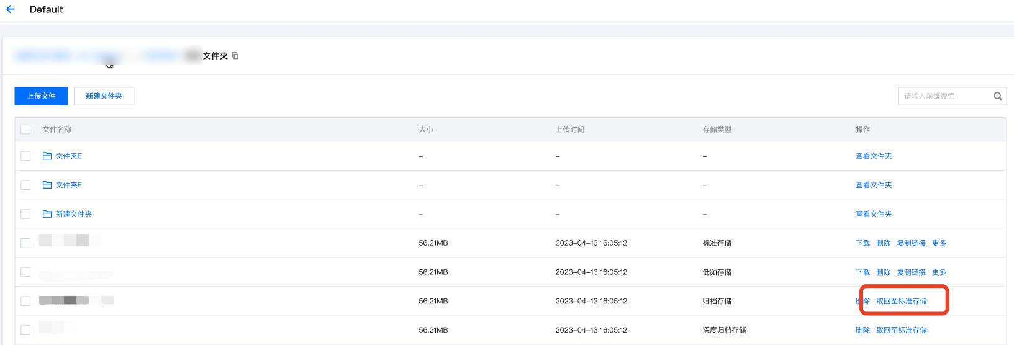This screenshot has height=345, width=1014.
Task: Click the copy path icon
Action: tap(235, 56)
